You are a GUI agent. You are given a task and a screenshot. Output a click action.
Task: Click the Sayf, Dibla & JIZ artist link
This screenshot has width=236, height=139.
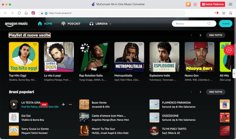point(171,133)
